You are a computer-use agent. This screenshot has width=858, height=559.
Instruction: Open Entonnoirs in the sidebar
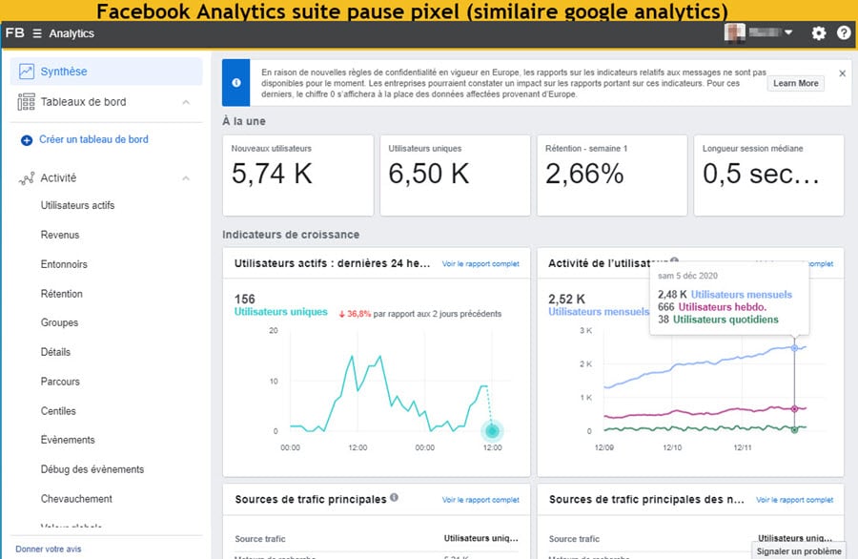pos(64,264)
